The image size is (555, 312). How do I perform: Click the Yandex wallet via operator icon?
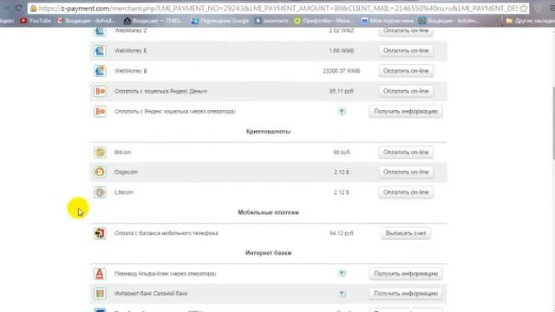100,112
